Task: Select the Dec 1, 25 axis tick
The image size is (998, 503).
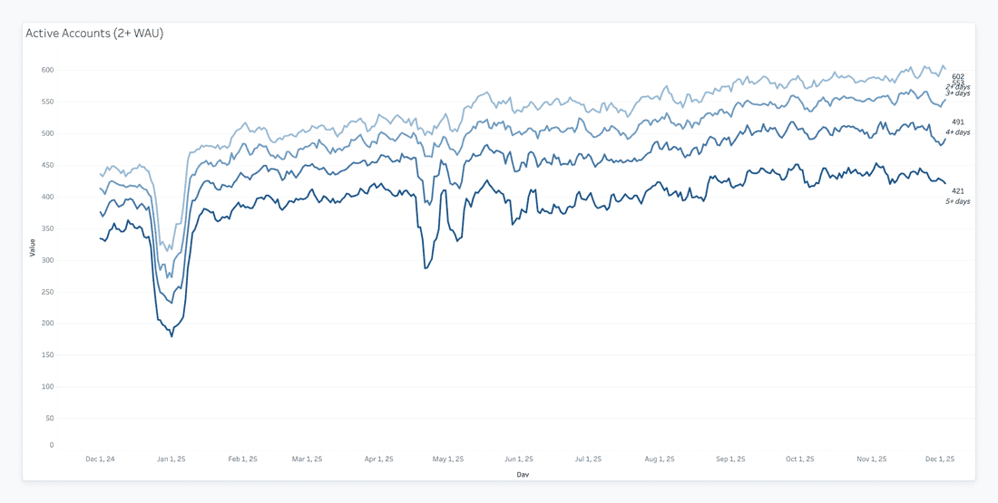Action: 939,459
